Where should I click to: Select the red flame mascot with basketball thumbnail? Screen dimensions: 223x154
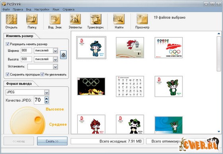coord(130,47)
